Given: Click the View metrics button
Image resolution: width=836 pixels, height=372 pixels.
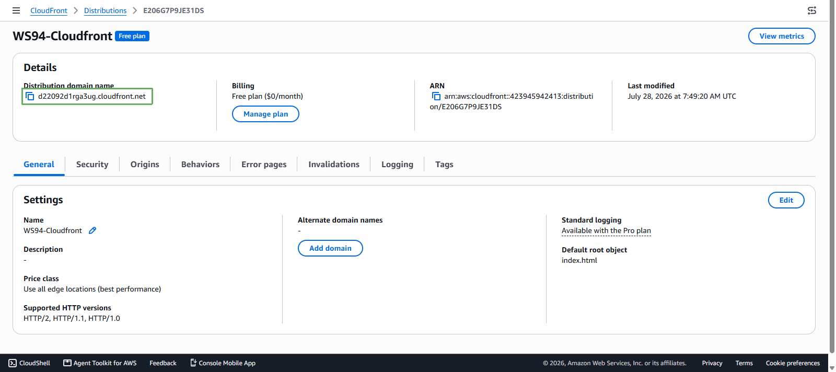Looking at the screenshot, I should [782, 36].
